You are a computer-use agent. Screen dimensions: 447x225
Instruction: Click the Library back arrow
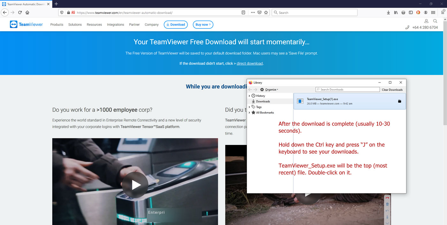coord(250,90)
